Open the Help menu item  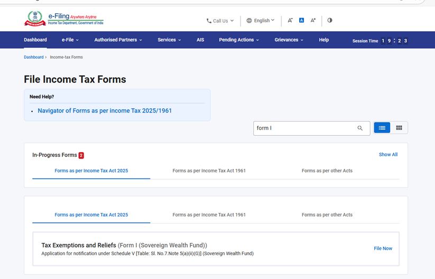click(x=324, y=40)
